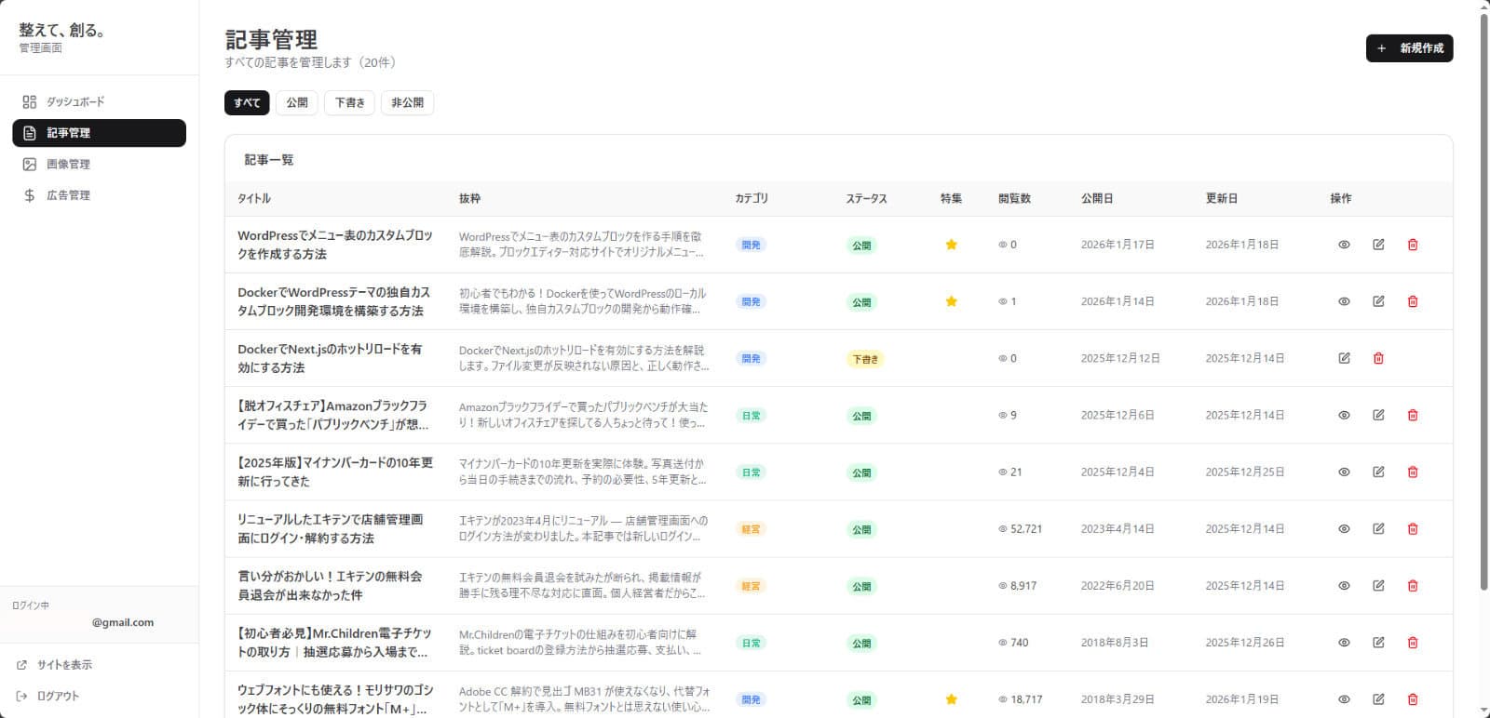1490x718 pixels.
Task: Click 日常 category badge in マイナンバーカード row
Action: 751,472
